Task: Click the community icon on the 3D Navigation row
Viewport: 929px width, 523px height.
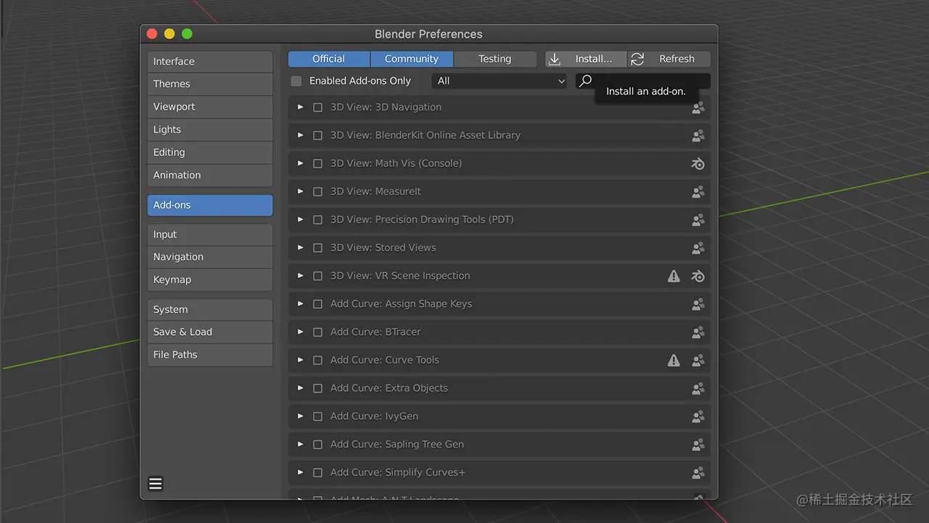Action: pyautogui.click(x=698, y=108)
